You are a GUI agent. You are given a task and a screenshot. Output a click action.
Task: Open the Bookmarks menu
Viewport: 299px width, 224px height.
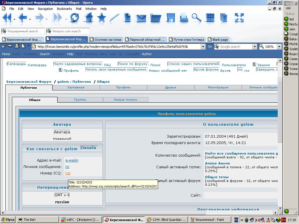coord(64,9)
